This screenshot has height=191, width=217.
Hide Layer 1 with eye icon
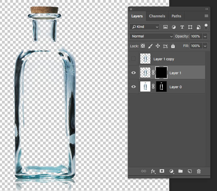coord(133,73)
